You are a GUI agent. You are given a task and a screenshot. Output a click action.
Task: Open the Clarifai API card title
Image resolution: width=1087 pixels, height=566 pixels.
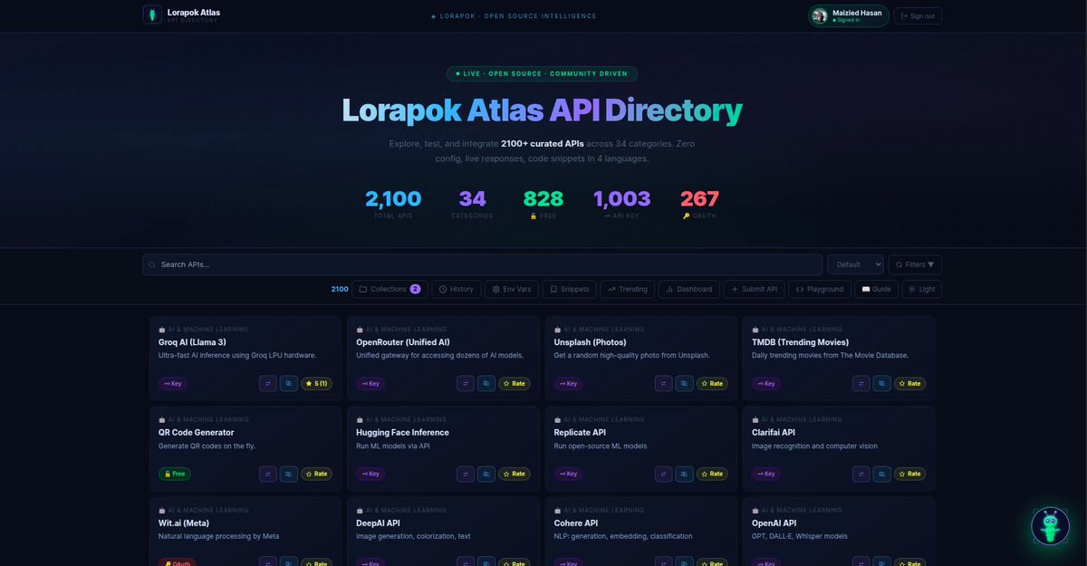pos(774,433)
